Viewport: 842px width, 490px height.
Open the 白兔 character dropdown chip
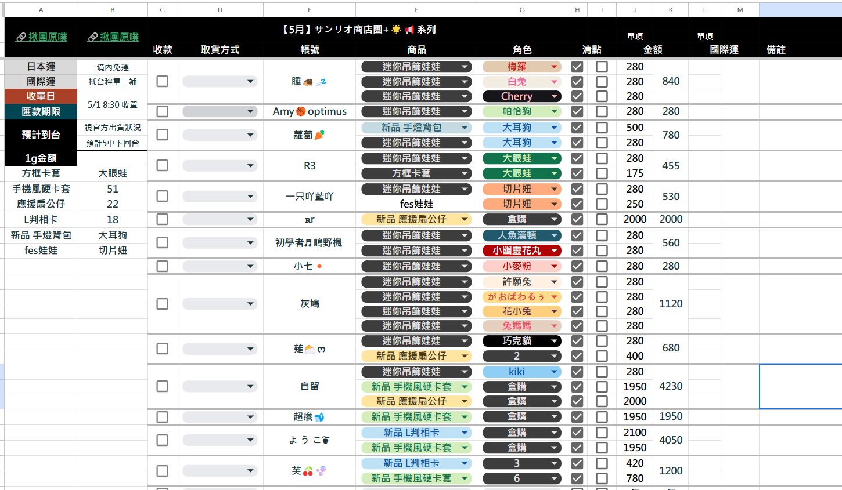[522, 82]
